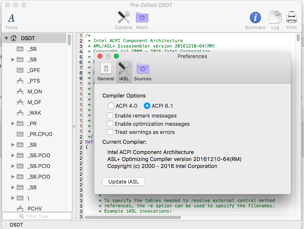Expand the _PR folder node
The width and height of the screenshot is (304, 229).
13,123
